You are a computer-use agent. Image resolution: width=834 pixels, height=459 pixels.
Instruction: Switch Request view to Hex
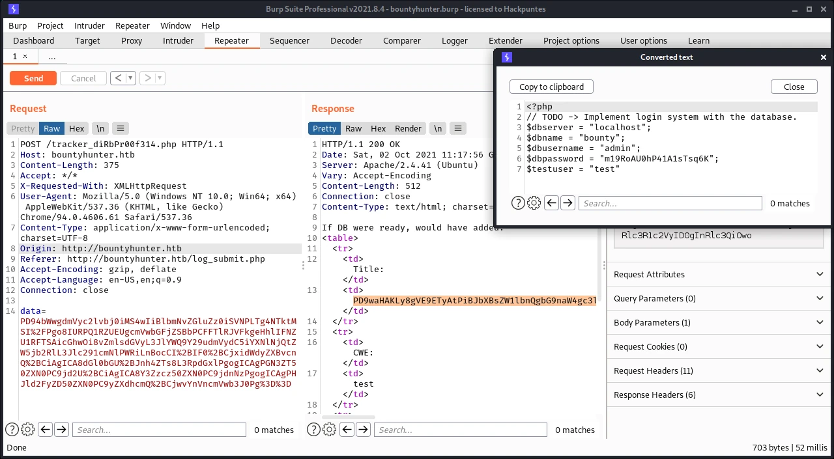pyautogui.click(x=77, y=128)
